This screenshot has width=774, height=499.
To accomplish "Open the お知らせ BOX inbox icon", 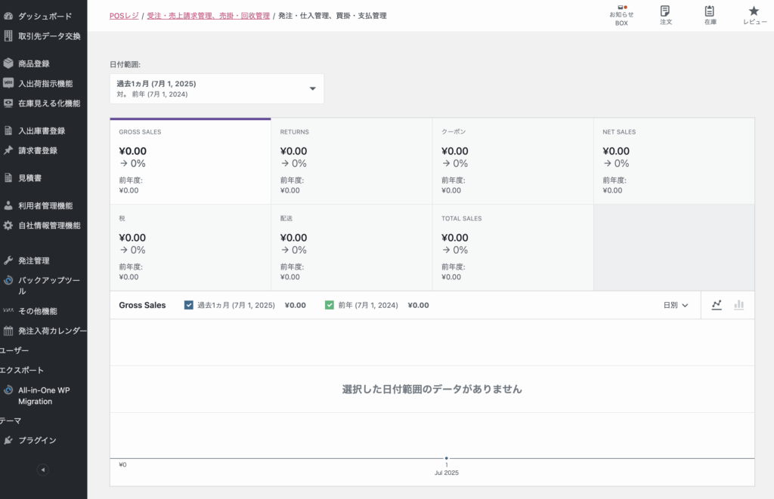I will (621, 11).
